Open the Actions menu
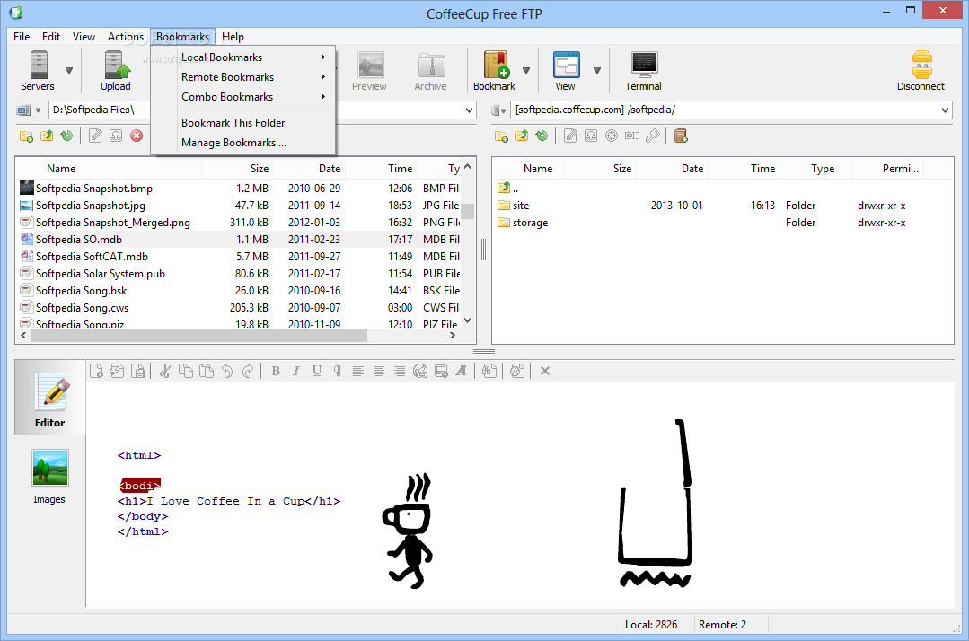 pyautogui.click(x=126, y=37)
